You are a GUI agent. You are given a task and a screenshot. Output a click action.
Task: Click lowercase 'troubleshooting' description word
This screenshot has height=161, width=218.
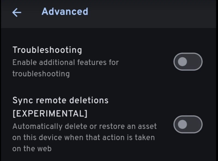coord(41,74)
